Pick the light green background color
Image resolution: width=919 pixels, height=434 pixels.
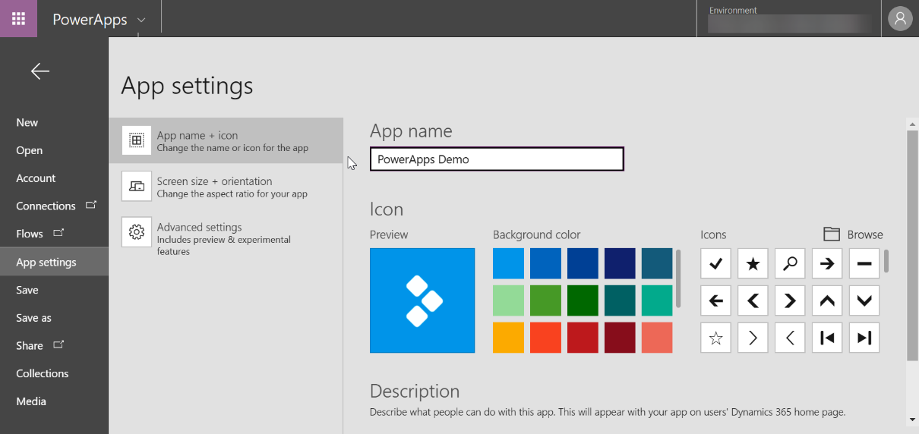[x=508, y=300]
